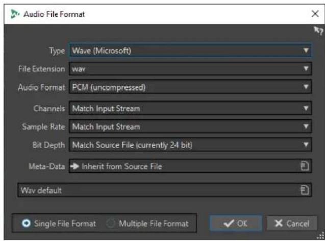Open the Meta-Data preset icon
The width and height of the screenshot is (325, 241).
[305, 166]
